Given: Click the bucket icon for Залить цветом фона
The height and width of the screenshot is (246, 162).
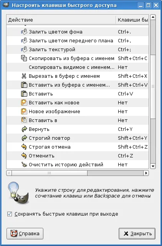Looking at the screenshot, I should [24, 32].
